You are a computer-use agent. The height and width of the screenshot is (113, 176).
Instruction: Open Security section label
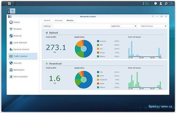tap(18, 63)
